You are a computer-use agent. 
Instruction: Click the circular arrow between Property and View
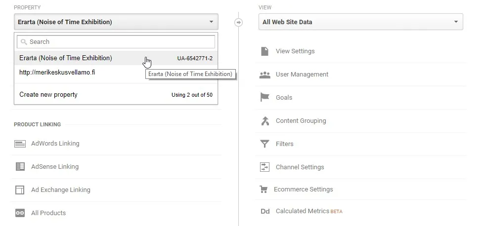238,22
